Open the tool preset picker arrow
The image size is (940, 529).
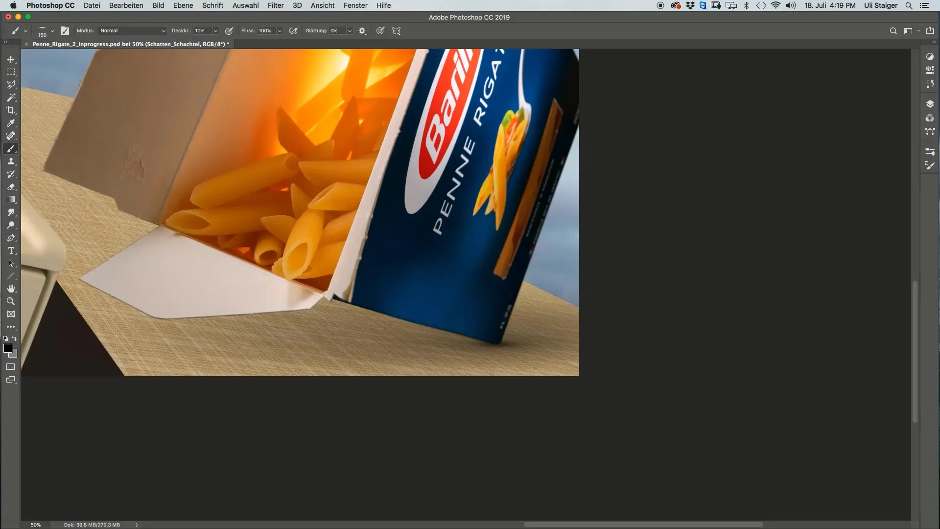click(x=25, y=31)
